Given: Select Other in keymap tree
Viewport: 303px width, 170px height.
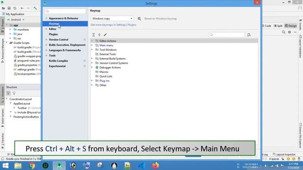Looking at the screenshot, I should (103, 85).
